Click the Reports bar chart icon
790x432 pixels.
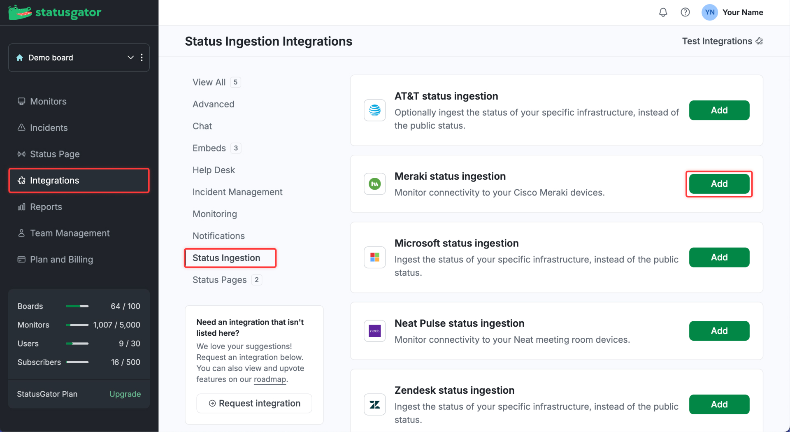coord(21,207)
